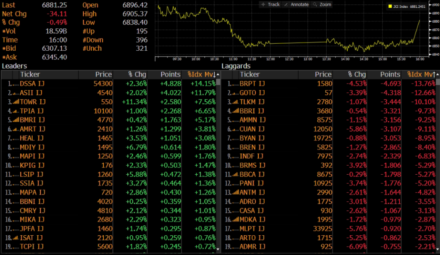Click the 12:00 mark on chart time axis
This screenshot has height=255, width=440.
[271, 59]
